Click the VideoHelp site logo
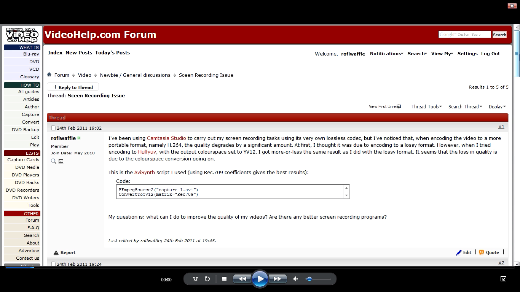The image size is (520, 292). click(22, 35)
